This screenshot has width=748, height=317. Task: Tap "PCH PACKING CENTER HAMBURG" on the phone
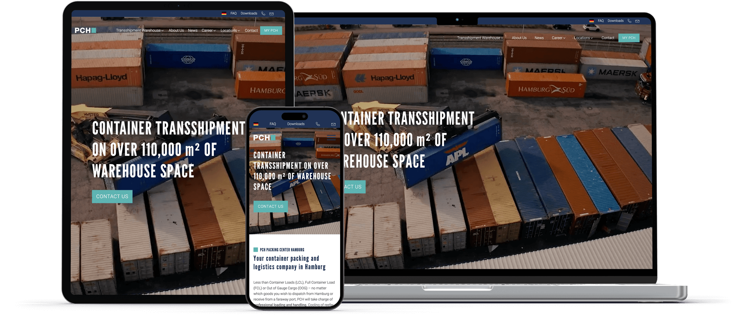pos(282,250)
